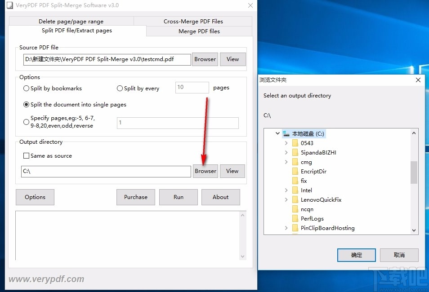This screenshot has height=292, width=429.
Task: Click the 0543 folder icon
Action: pyautogui.click(x=295, y=143)
